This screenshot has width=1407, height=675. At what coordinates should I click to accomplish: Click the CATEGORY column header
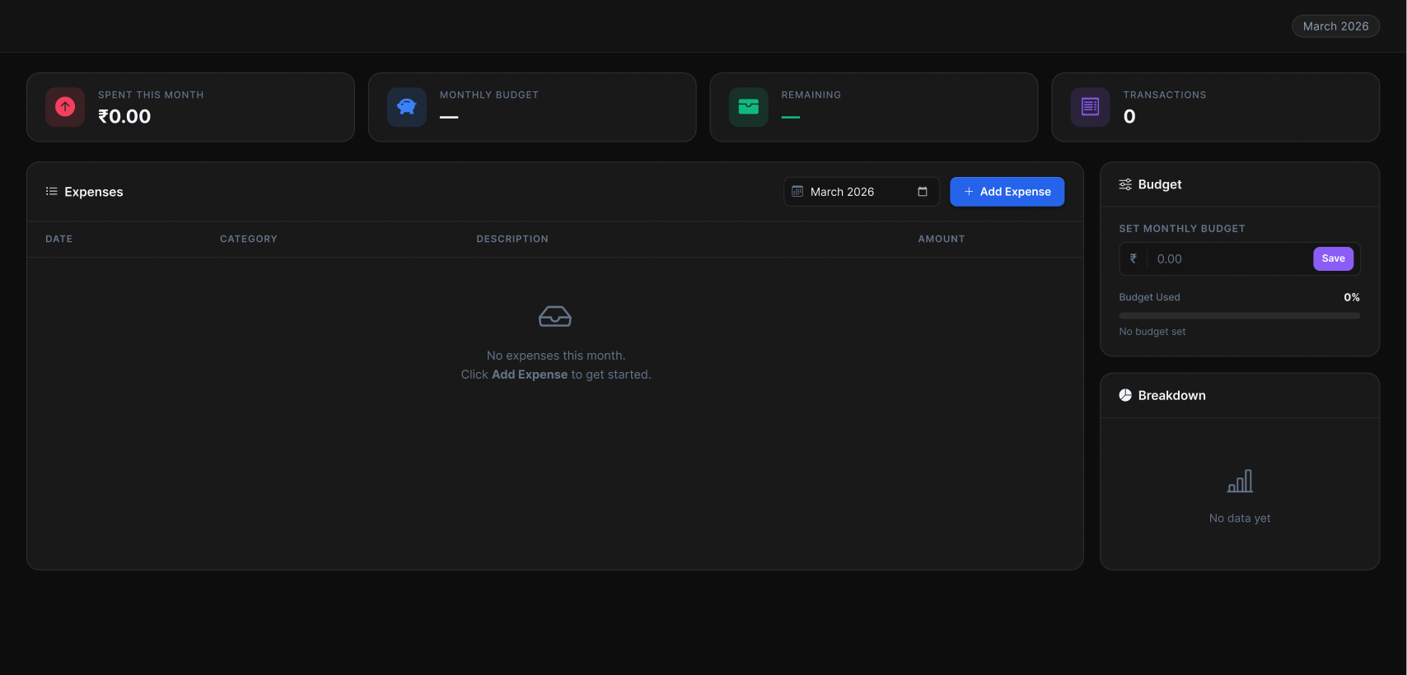click(249, 239)
